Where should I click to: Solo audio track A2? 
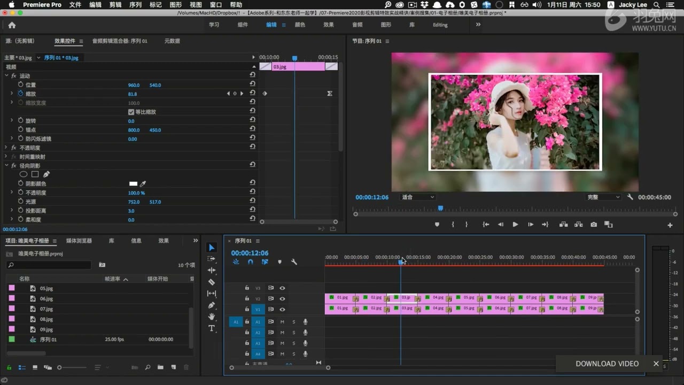point(293,333)
